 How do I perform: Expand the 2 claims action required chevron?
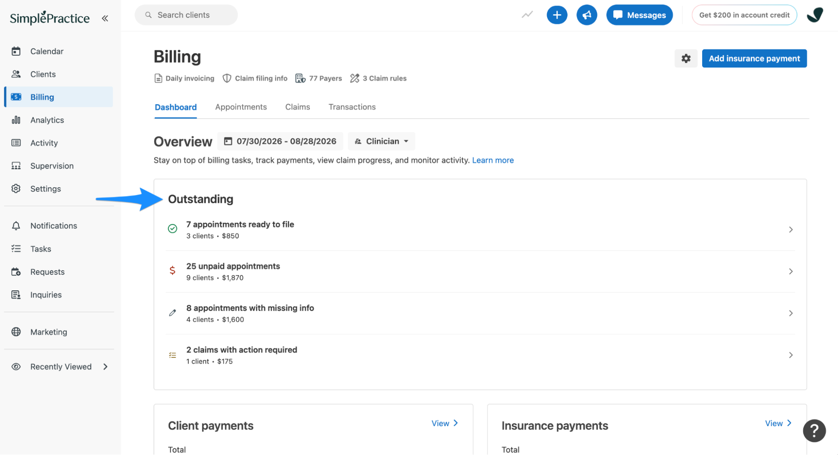point(791,355)
